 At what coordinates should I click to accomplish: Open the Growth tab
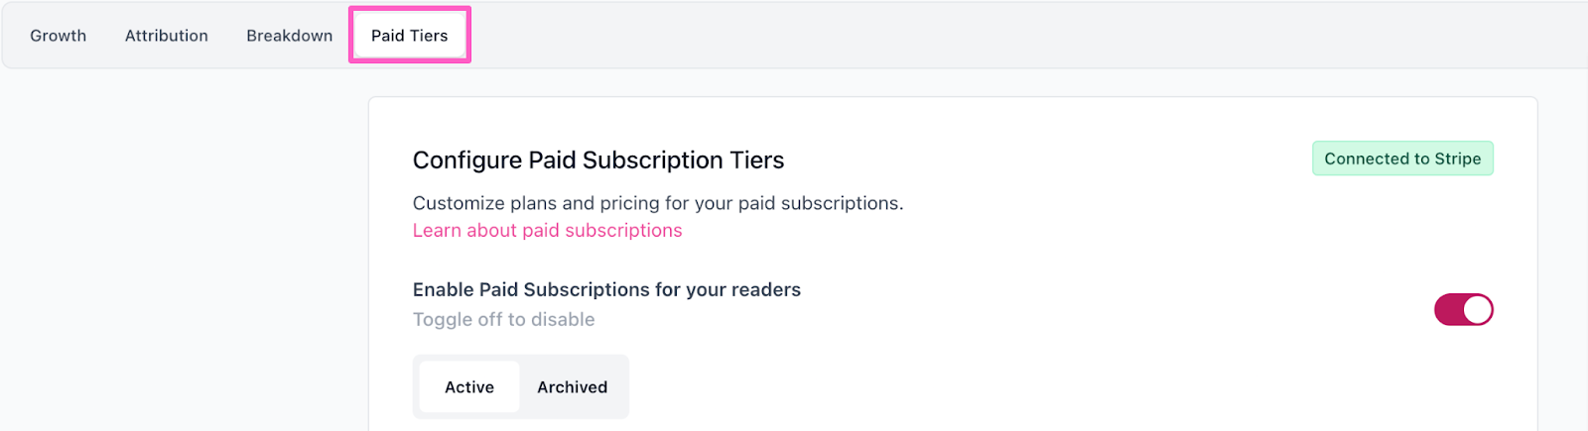point(58,36)
